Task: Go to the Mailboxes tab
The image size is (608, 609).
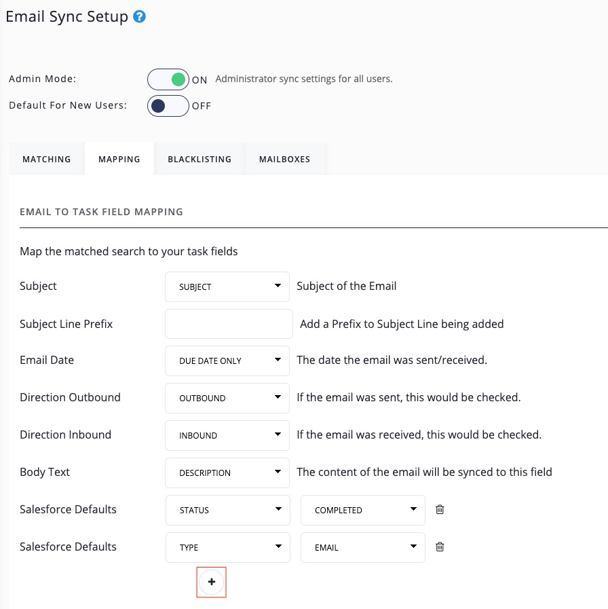Action: (284, 160)
